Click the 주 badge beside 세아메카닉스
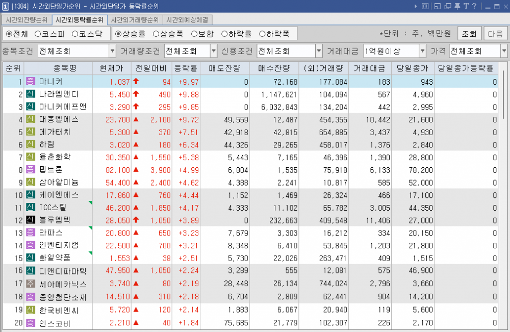The image size is (510, 332). (30, 284)
